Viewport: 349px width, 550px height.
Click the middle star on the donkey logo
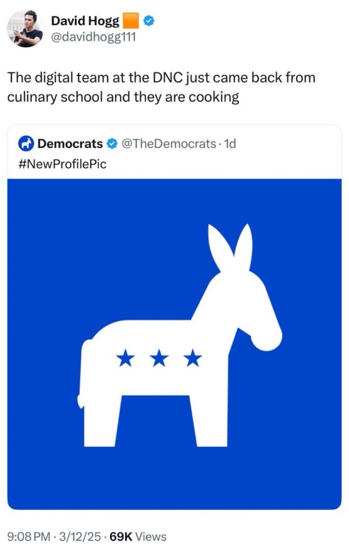tap(159, 357)
